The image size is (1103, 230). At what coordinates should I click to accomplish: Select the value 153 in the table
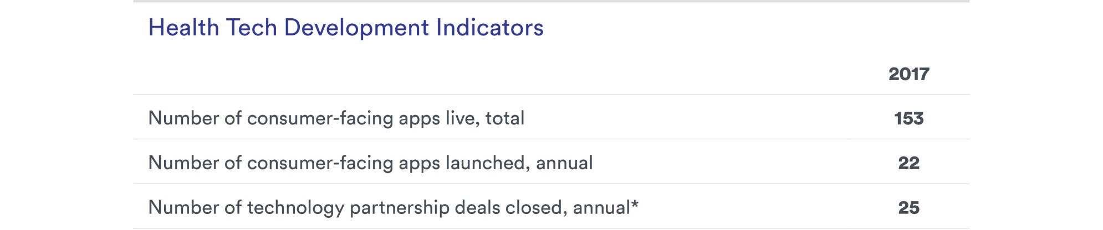pos(908,118)
